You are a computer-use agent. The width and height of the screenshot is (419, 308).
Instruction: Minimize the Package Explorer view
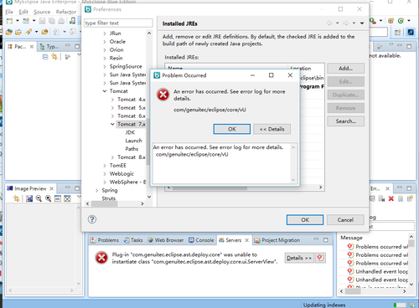click(x=68, y=45)
